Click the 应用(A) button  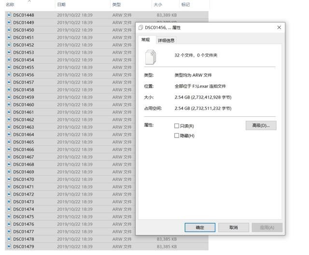267,227
